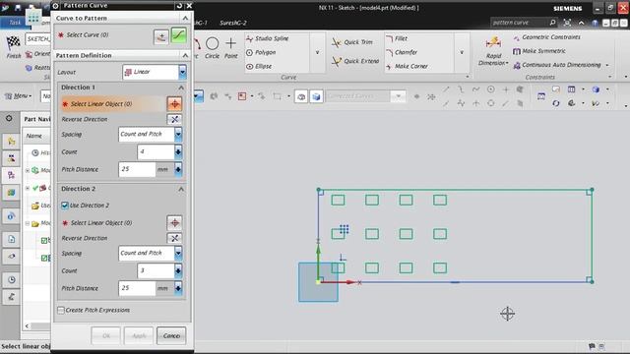The height and width of the screenshot is (354, 630).
Task: Choose the Ellipse tool
Action: click(259, 66)
